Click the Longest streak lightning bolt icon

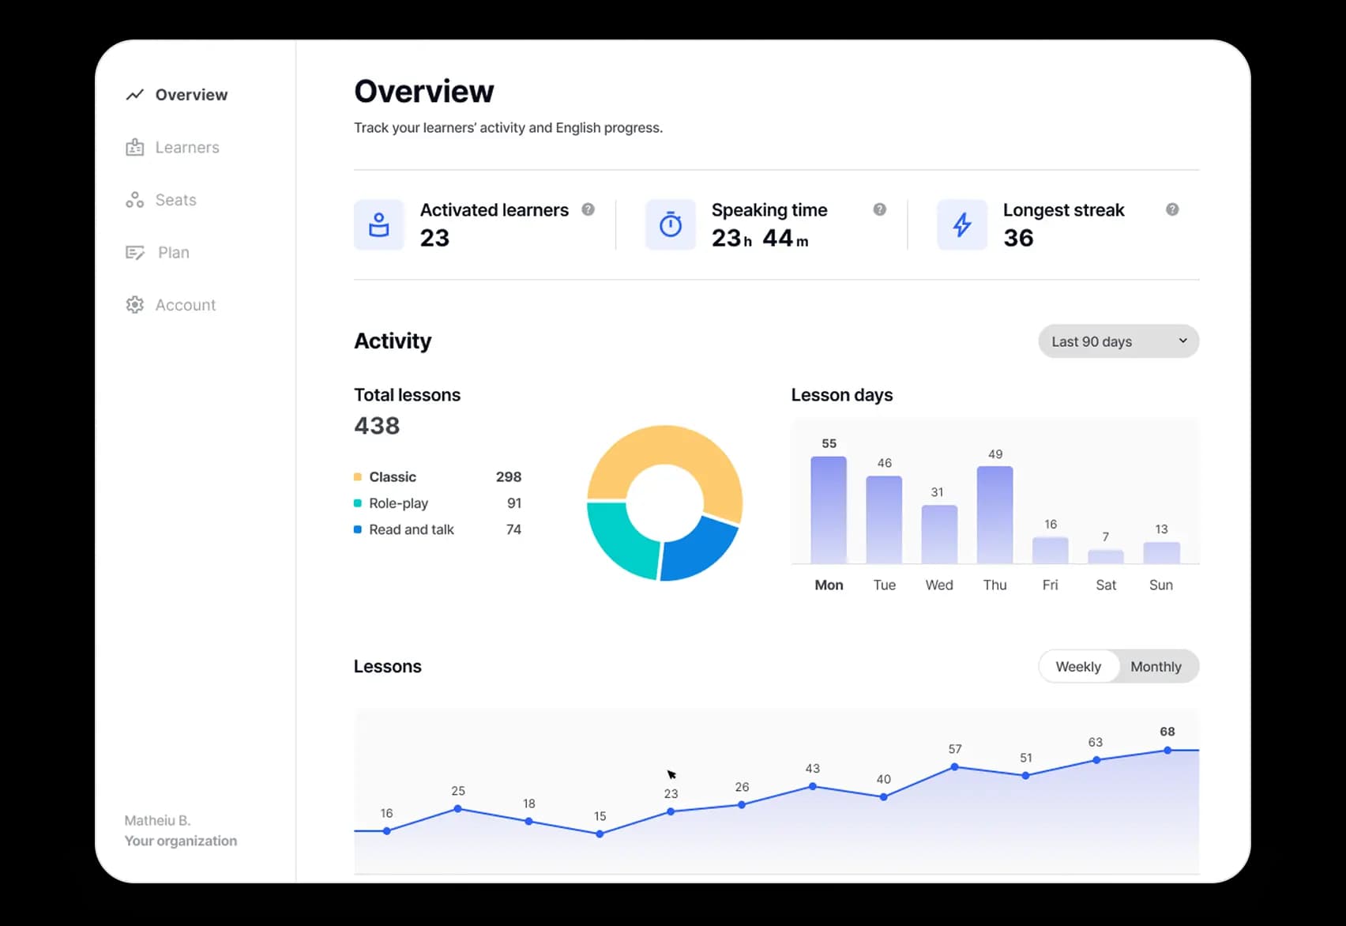click(x=961, y=224)
